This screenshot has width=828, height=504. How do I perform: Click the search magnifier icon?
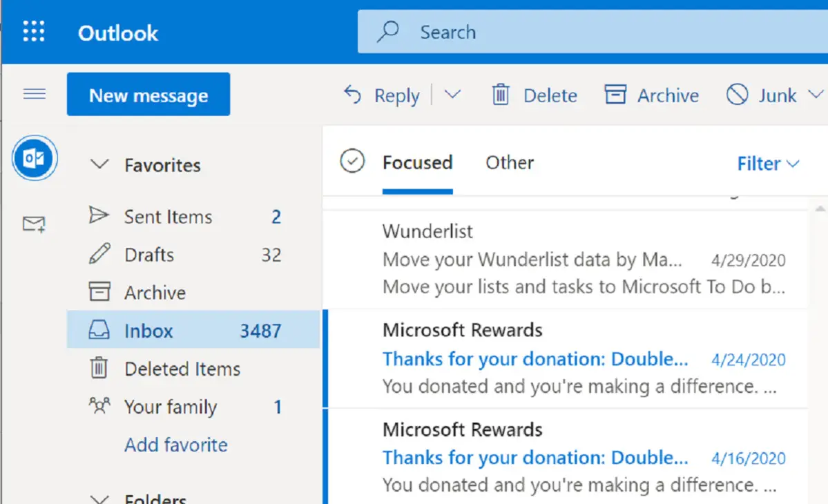pos(387,32)
